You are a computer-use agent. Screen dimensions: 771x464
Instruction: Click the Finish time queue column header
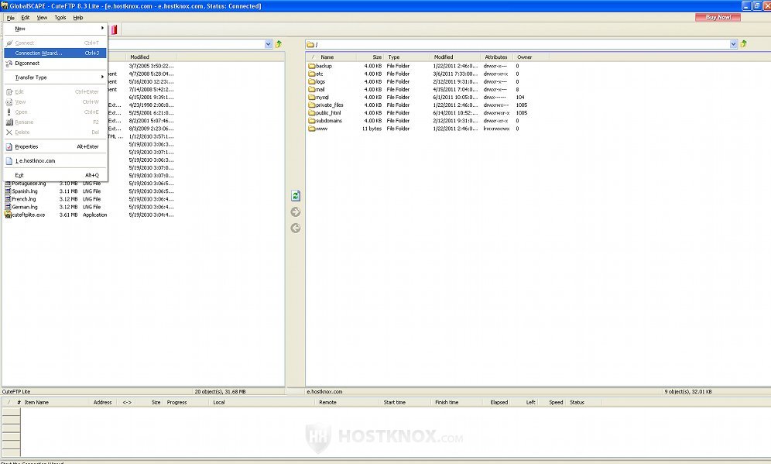pos(457,403)
